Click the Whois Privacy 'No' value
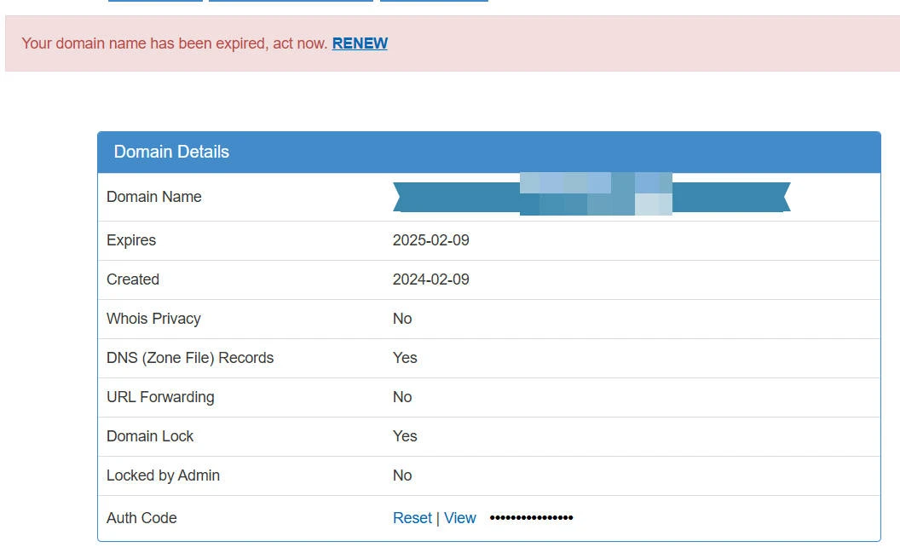Screen dimensions: 900x553 coord(402,319)
